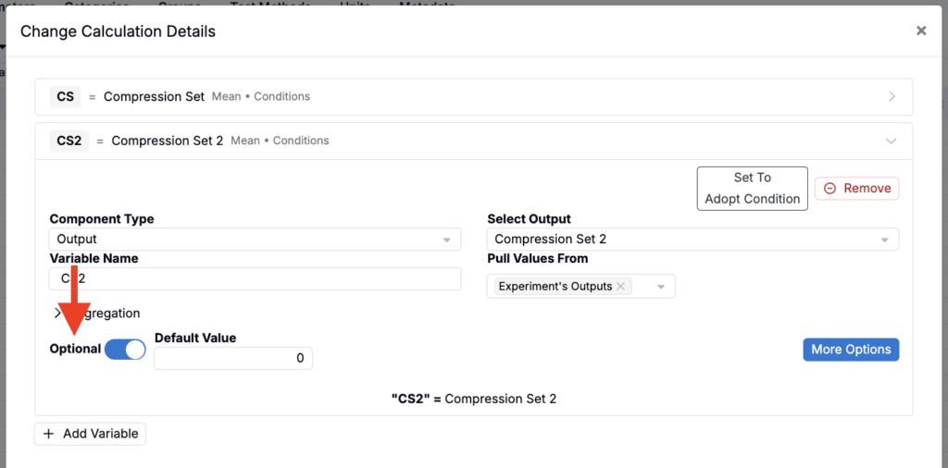948x468 pixels.
Task: Close the Change Calculation Details dialog
Action: tap(921, 31)
